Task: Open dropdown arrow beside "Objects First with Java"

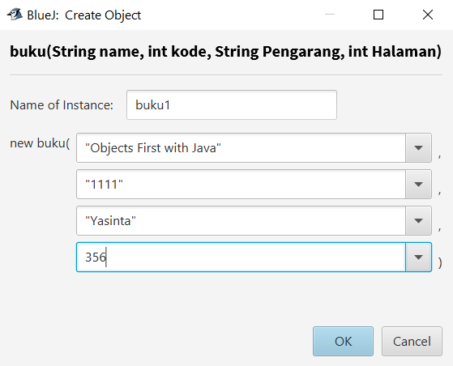Action: click(x=418, y=148)
